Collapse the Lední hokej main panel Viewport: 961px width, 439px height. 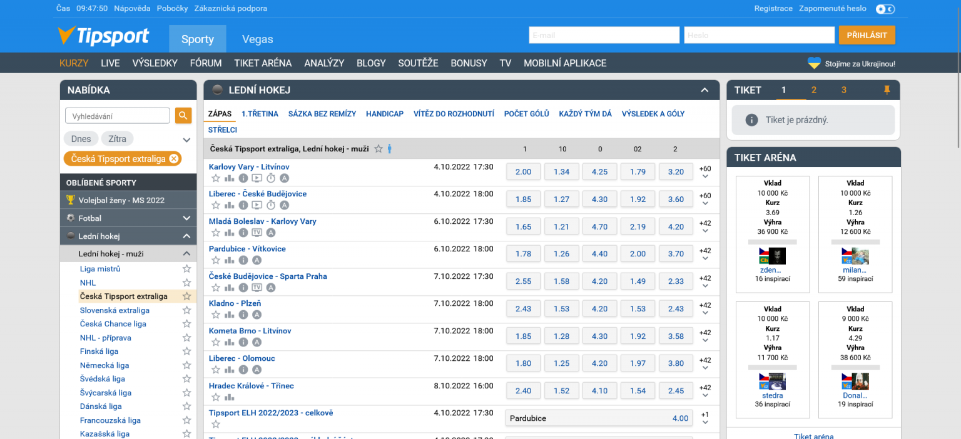704,90
